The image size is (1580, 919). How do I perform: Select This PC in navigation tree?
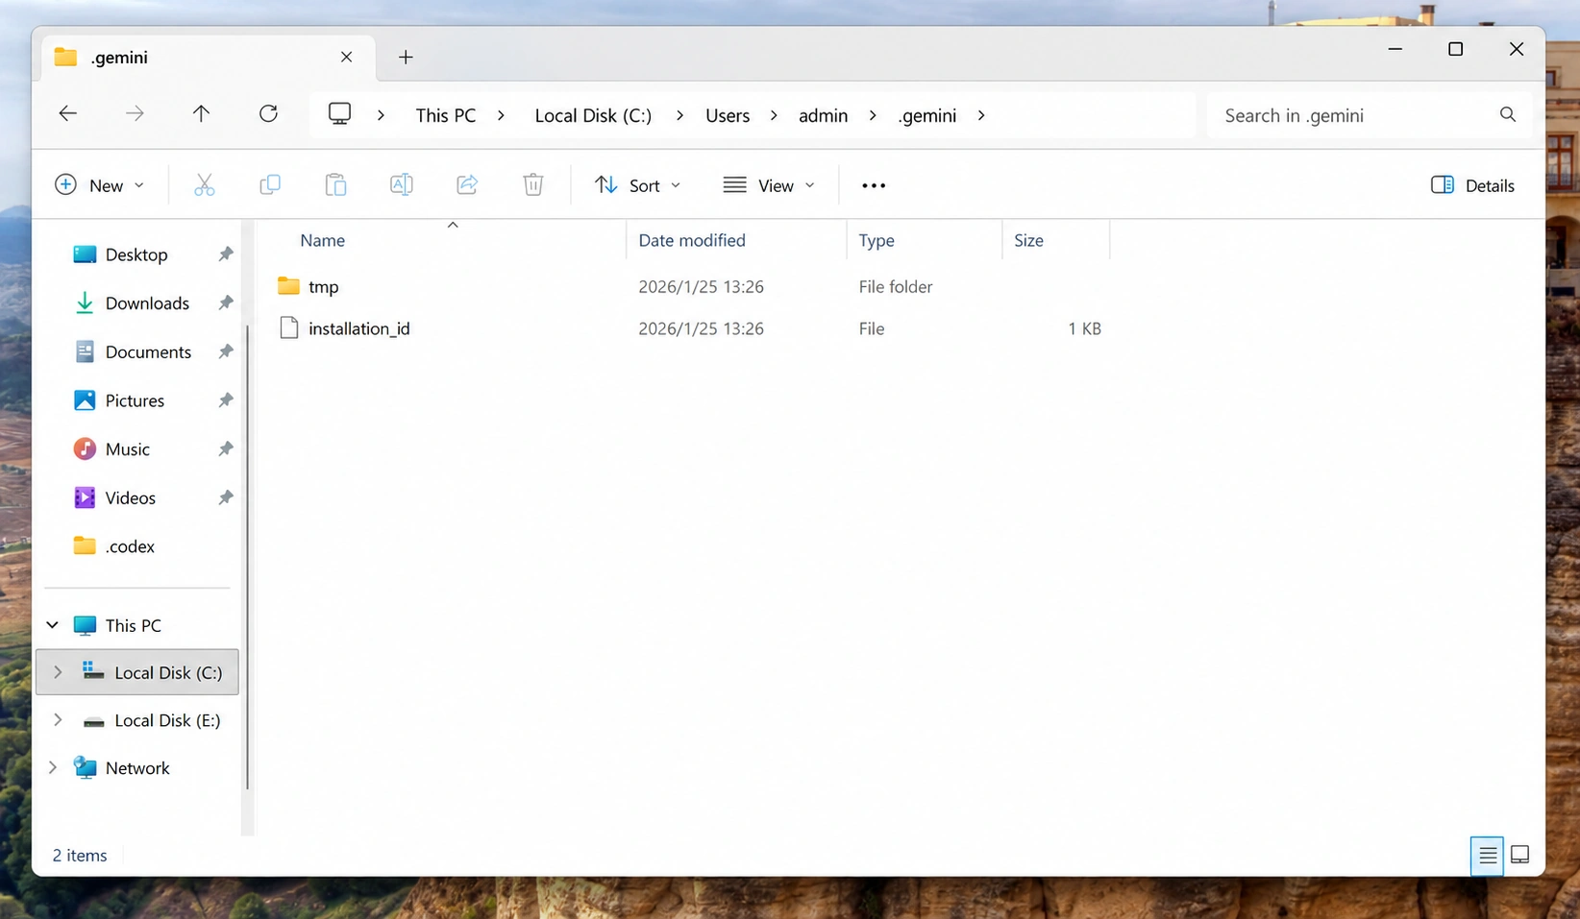coord(134,625)
